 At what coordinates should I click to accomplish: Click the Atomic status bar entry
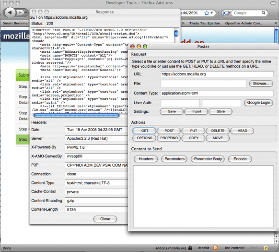[204, 248]
